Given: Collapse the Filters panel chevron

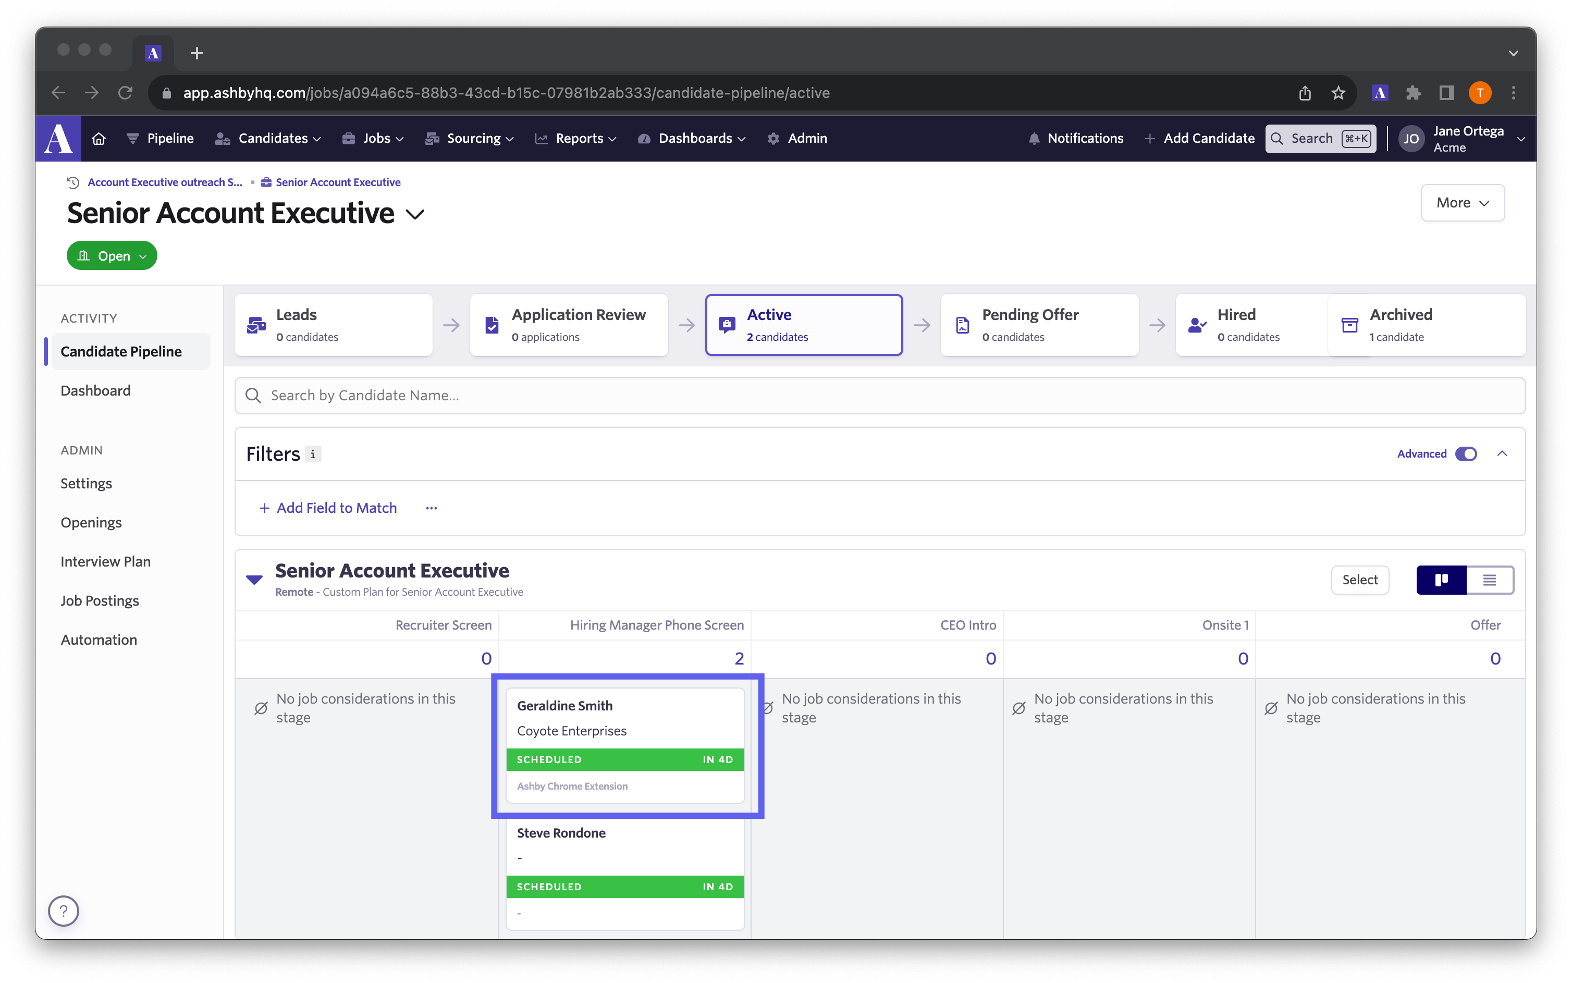Looking at the screenshot, I should coord(1502,454).
